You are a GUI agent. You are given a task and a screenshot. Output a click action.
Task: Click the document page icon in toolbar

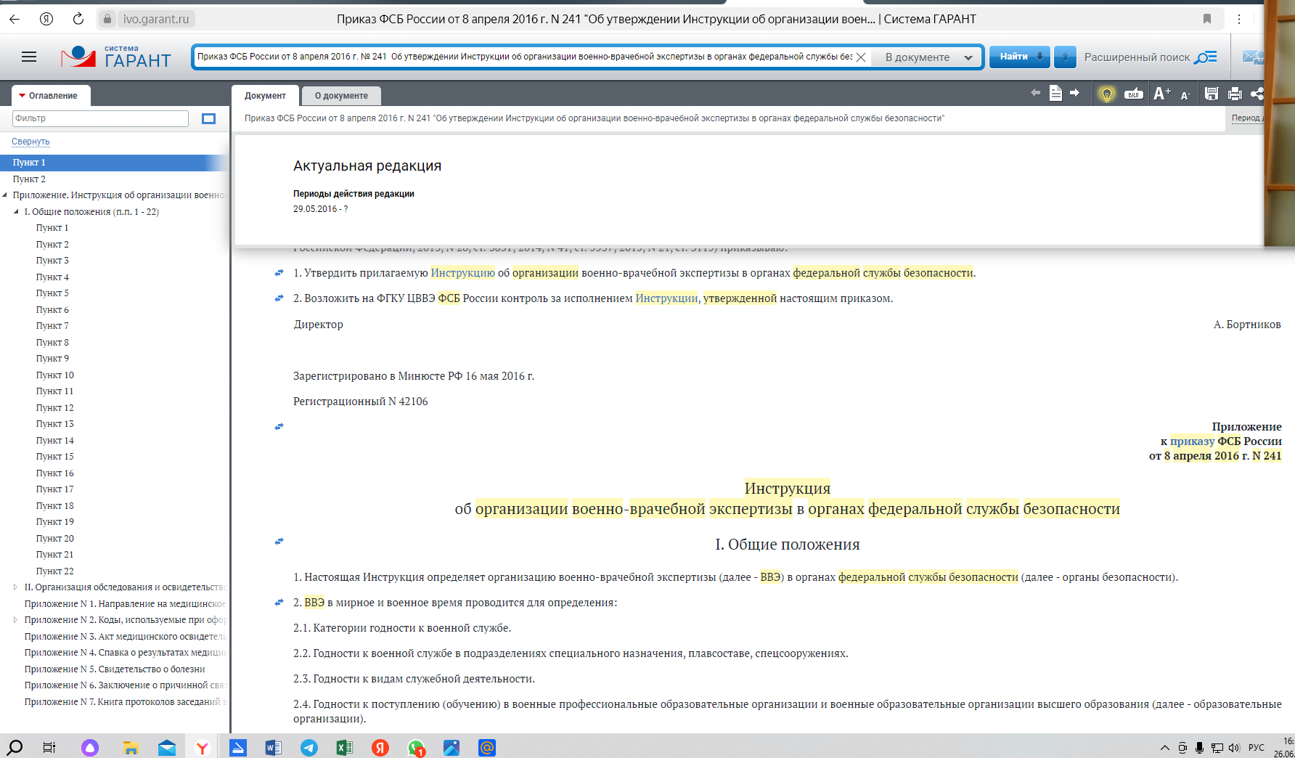pyautogui.click(x=1055, y=93)
